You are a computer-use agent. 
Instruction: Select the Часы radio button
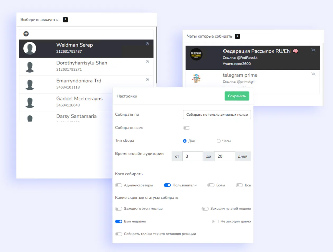pyautogui.click(x=219, y=141)
